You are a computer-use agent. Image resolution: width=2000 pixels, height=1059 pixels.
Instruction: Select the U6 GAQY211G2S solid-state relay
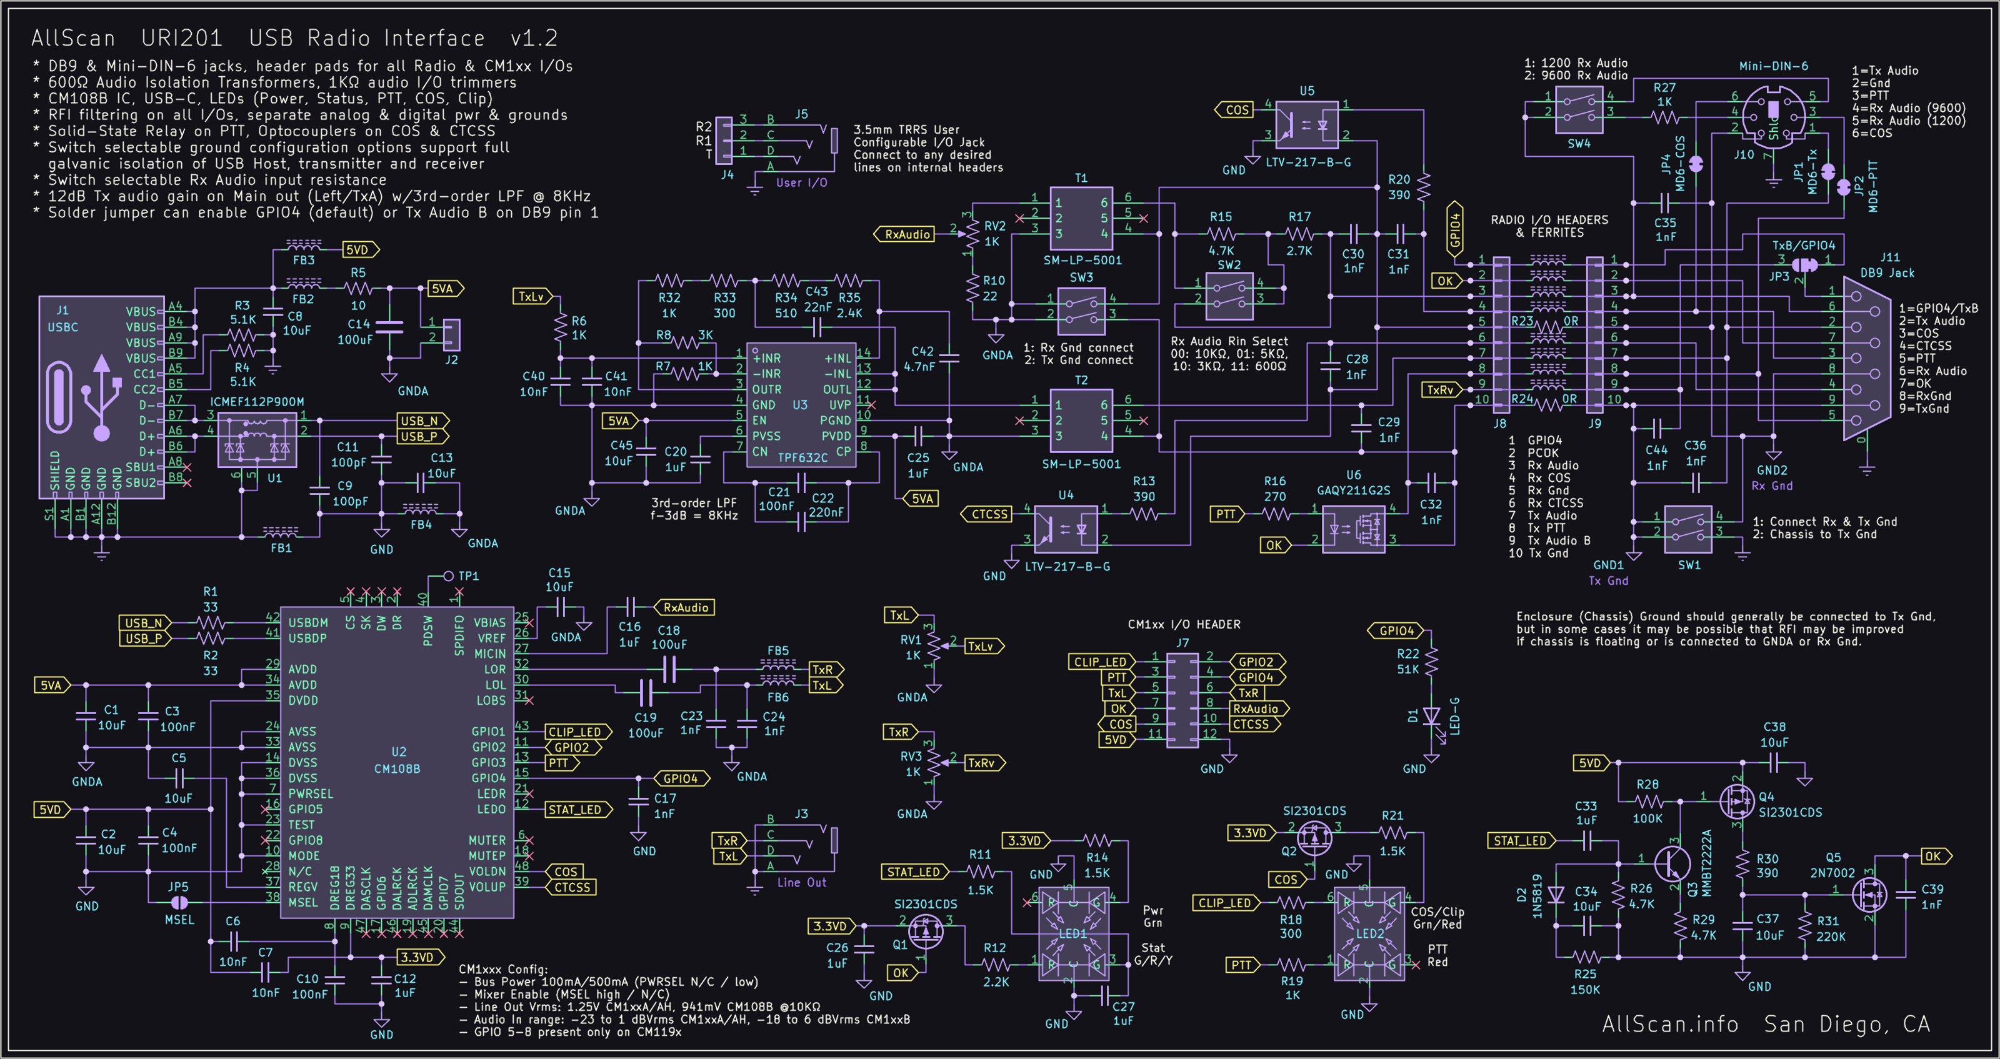(x=1353, y=530)
